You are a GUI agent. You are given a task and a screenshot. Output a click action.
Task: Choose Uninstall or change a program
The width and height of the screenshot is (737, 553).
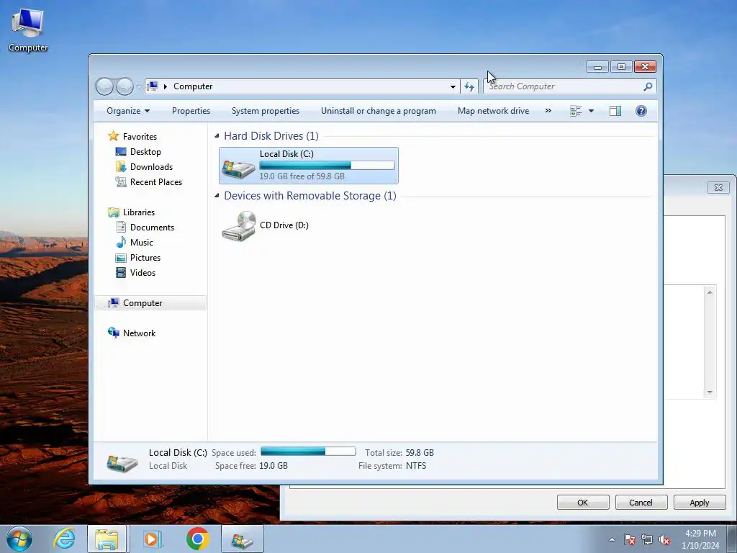379,111
